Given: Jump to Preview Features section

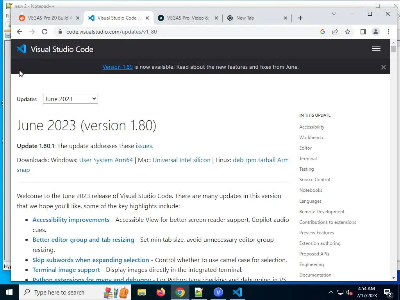Looking at the screenshot, I should click(x=316, y=233).
